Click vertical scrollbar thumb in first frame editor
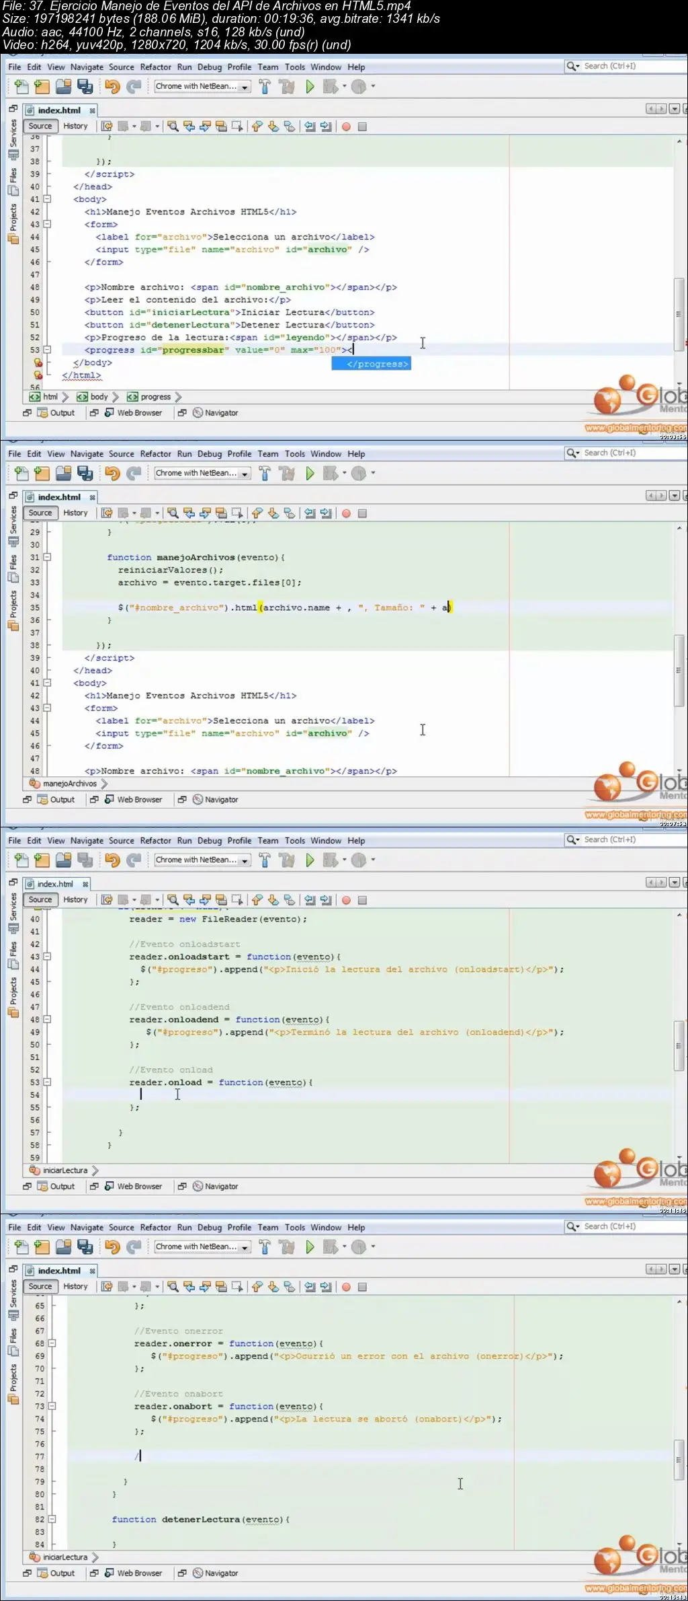This screenshot has width=688, height=1601. 679,315
